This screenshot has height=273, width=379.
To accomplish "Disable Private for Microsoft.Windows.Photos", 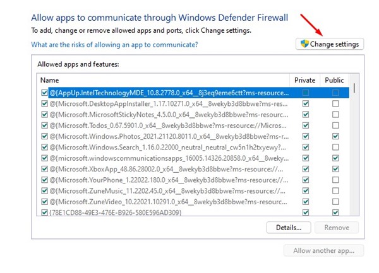I will click(x=306, y=136).
